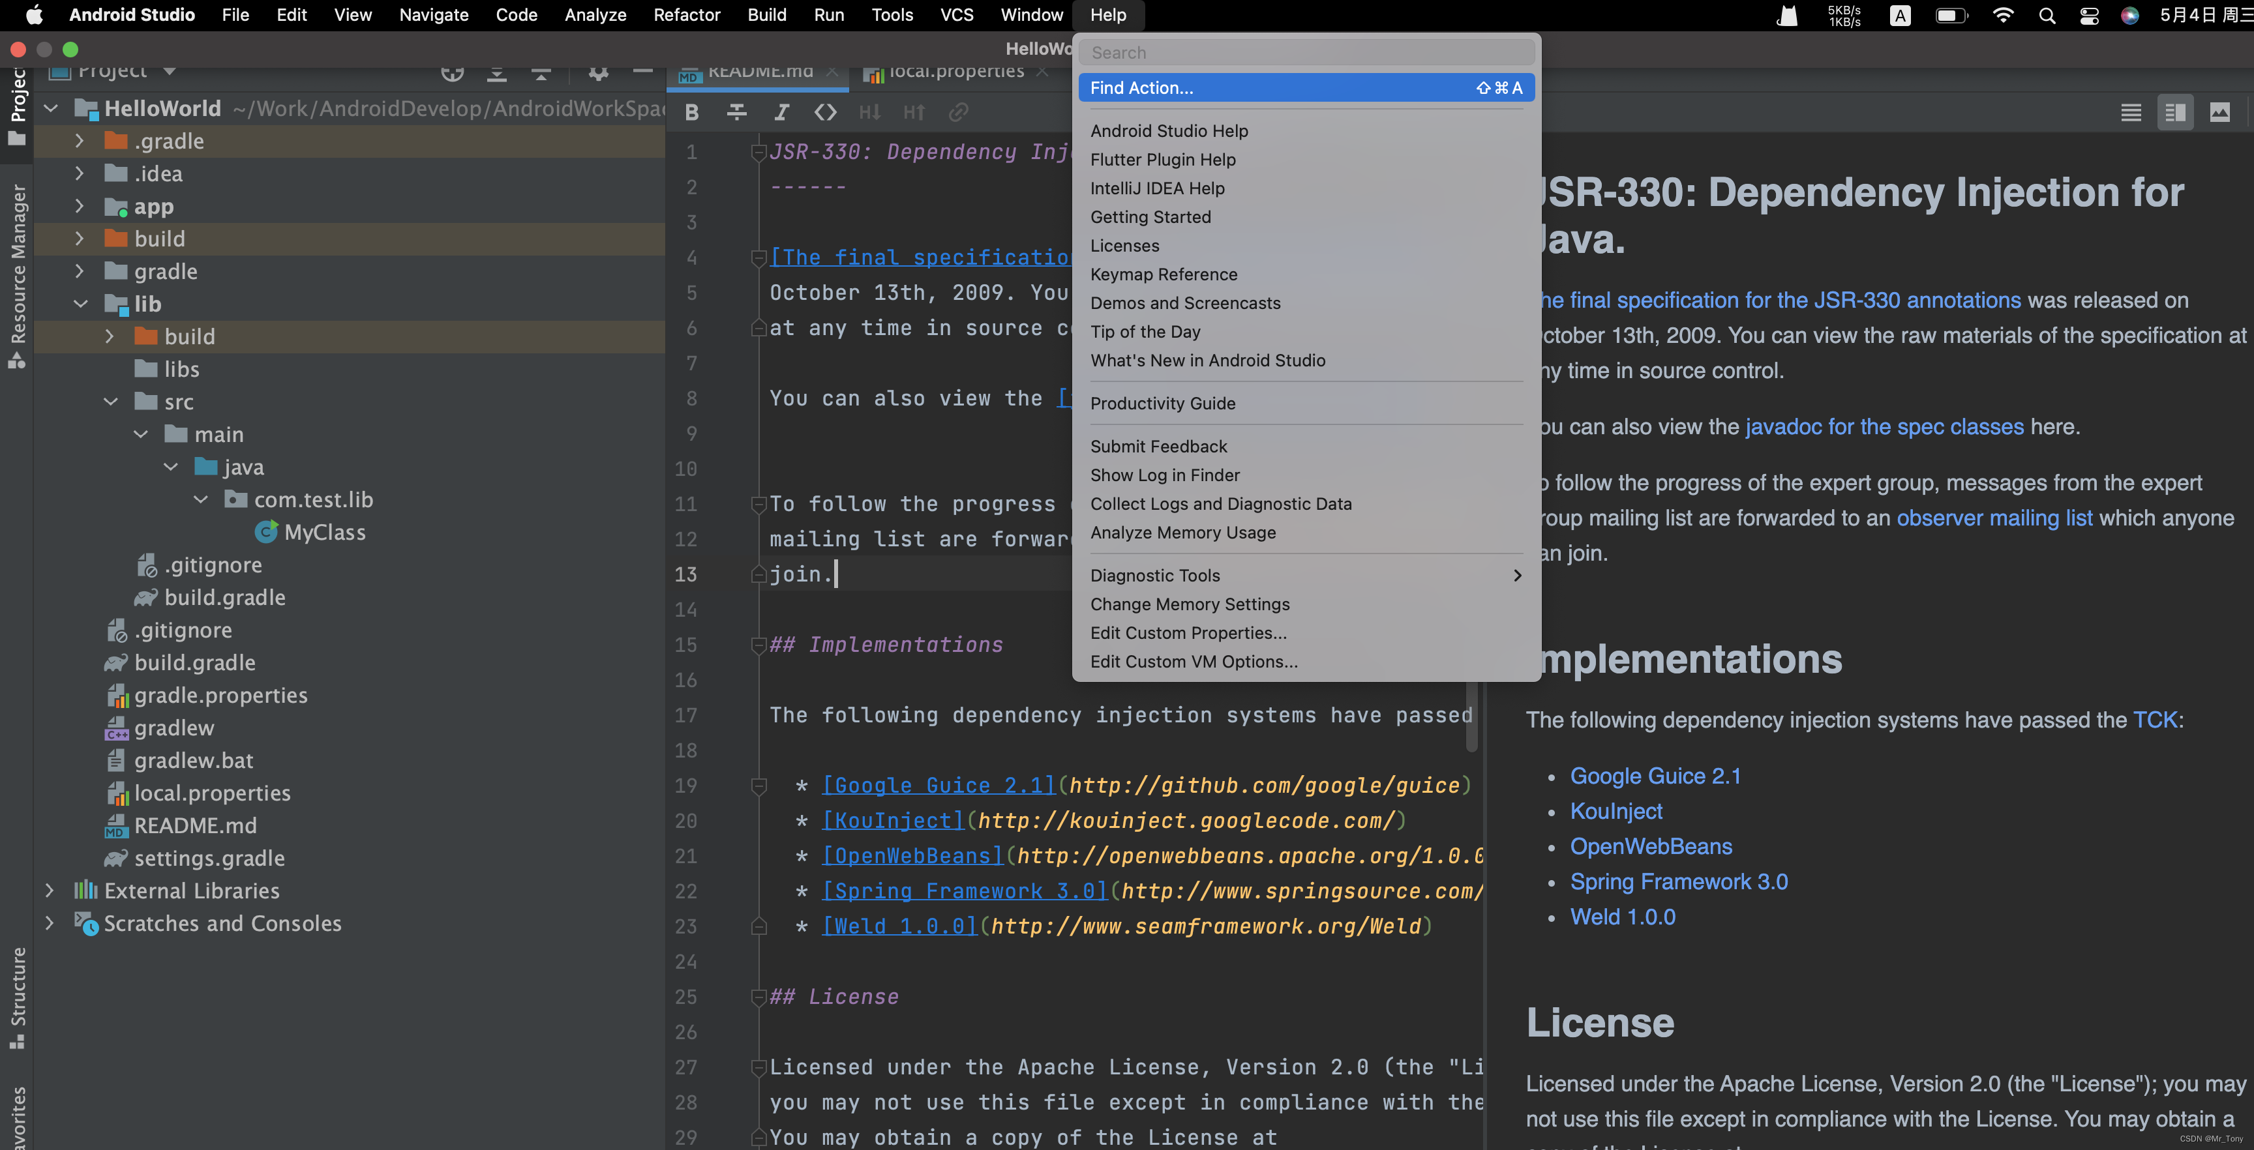Image resolution: width=2254 pixels, height=1150 pixels.
Task: Show editor only view mode
Action: point(2131,112)
